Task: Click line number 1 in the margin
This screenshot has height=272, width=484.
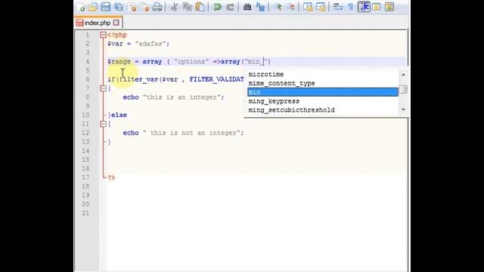Action: tap(88, 35)
